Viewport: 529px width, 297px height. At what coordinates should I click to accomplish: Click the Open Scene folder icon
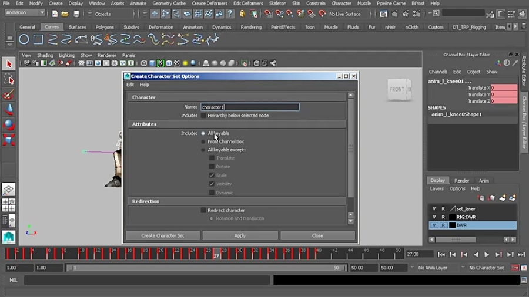pos(65,14)
